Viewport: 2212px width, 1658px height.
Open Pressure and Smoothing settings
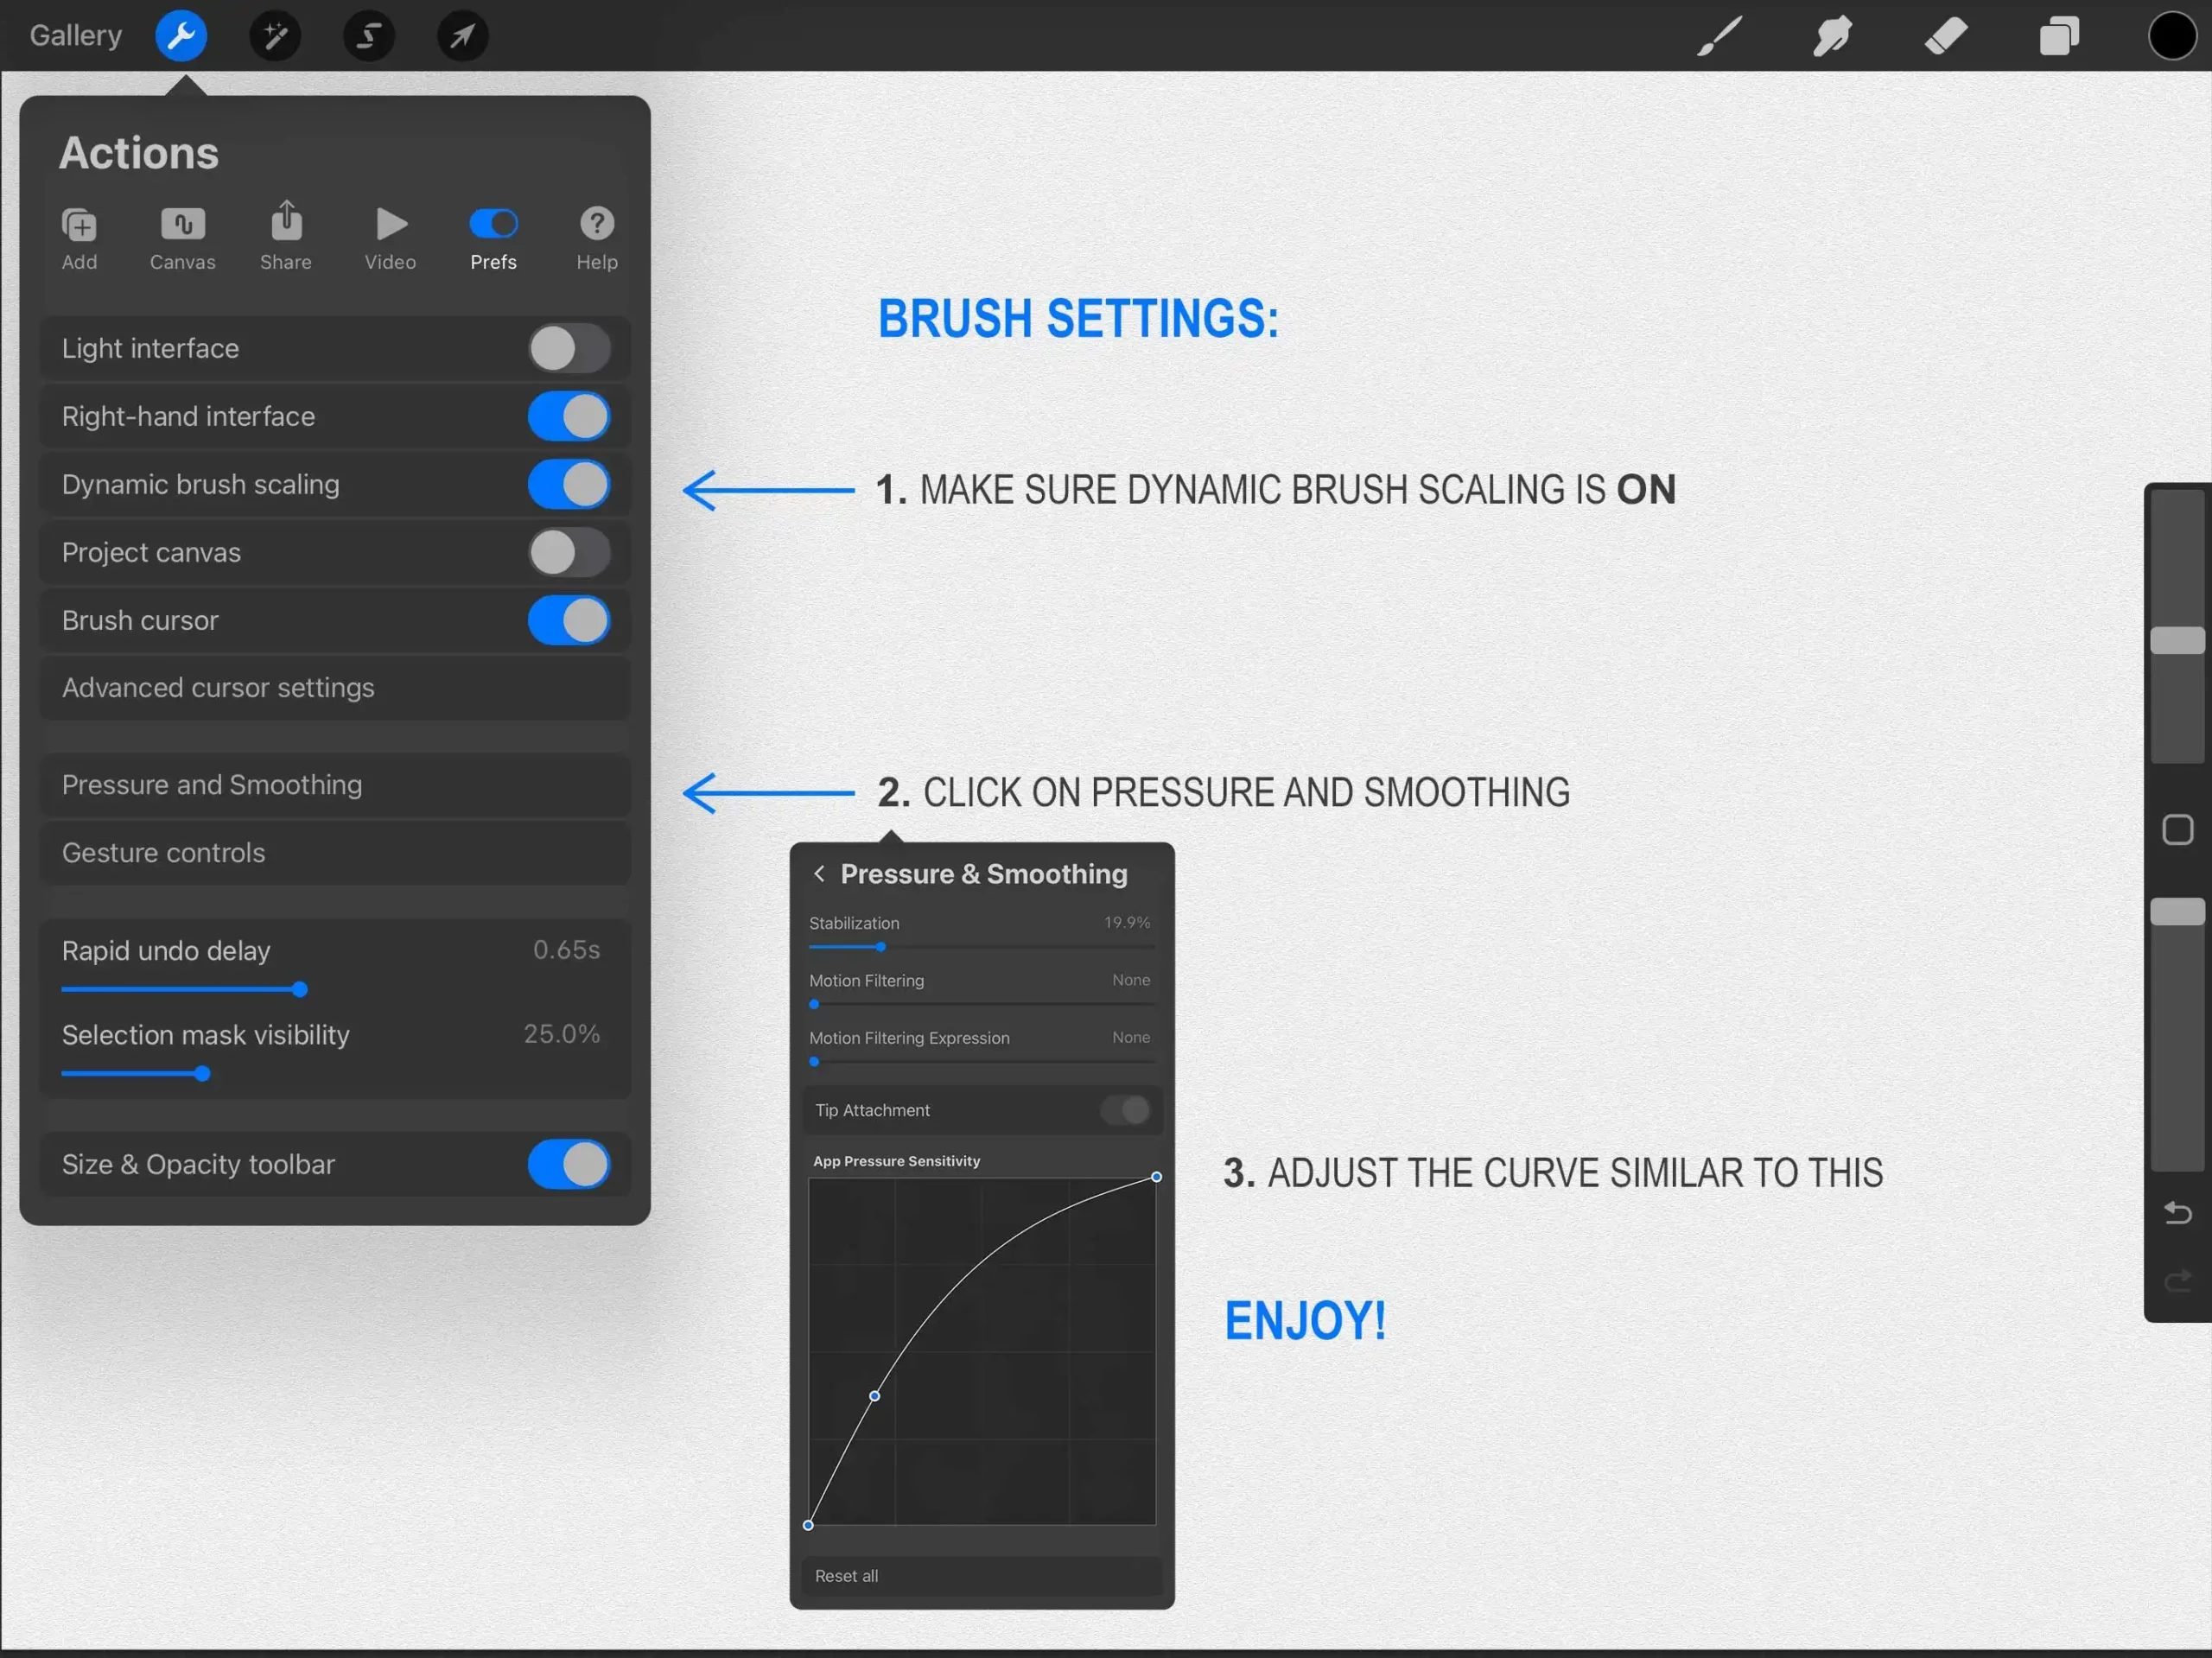[x=335, y=785]
